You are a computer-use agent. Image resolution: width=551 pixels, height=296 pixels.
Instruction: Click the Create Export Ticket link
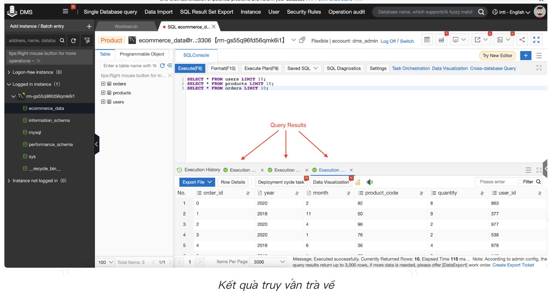pyautogui.click(x=513, y=265)
